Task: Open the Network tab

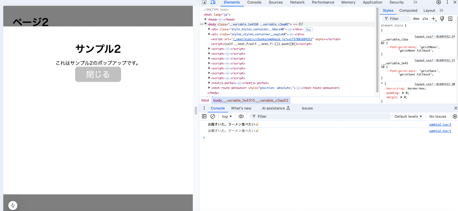Action: [297, 2]
